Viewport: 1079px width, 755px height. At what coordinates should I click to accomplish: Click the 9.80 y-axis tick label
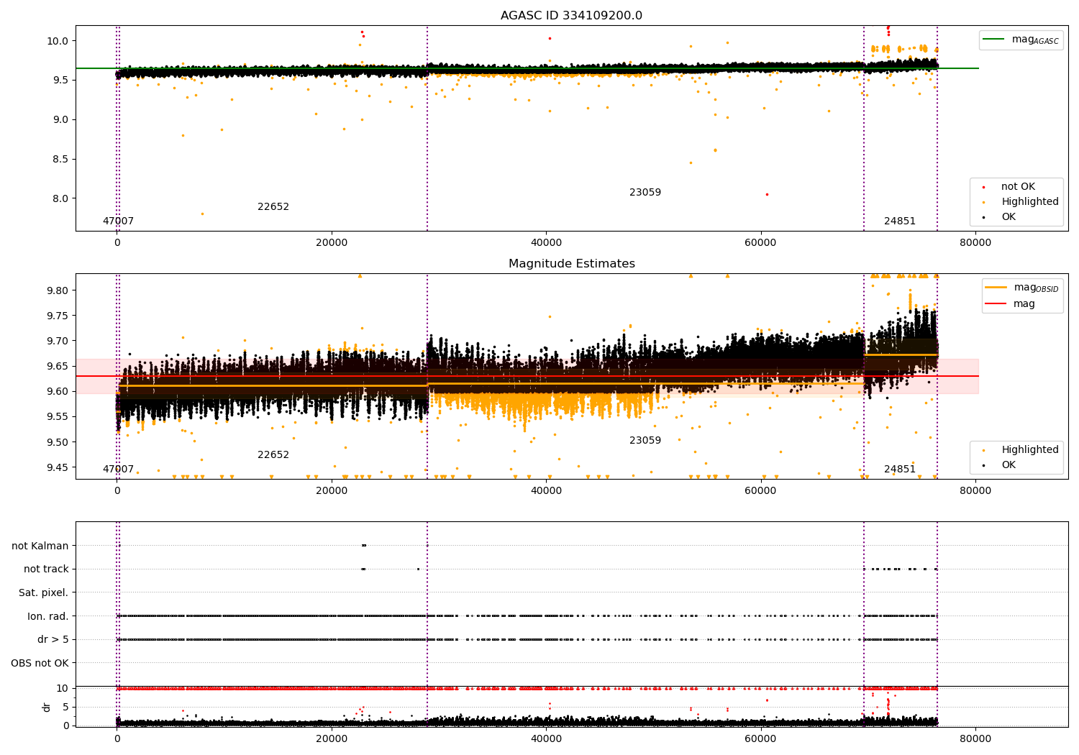pyautogui.click(x=58, y=291)
